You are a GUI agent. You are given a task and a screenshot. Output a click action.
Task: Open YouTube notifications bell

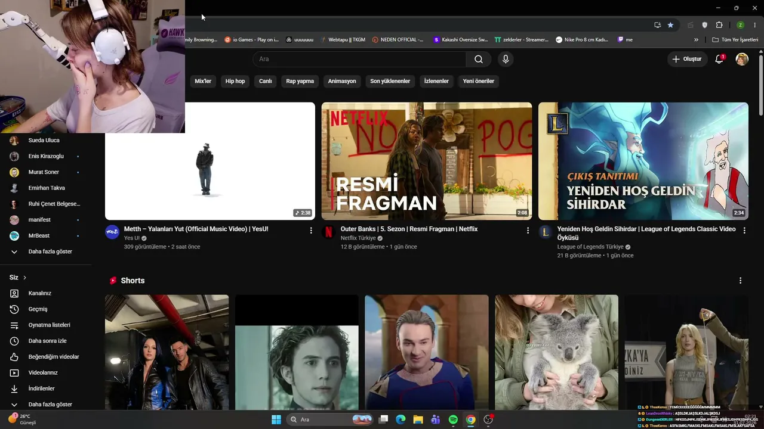coord(719,59)
